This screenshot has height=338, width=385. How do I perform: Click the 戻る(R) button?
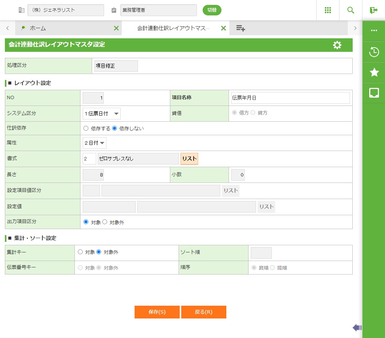(203, 312)
